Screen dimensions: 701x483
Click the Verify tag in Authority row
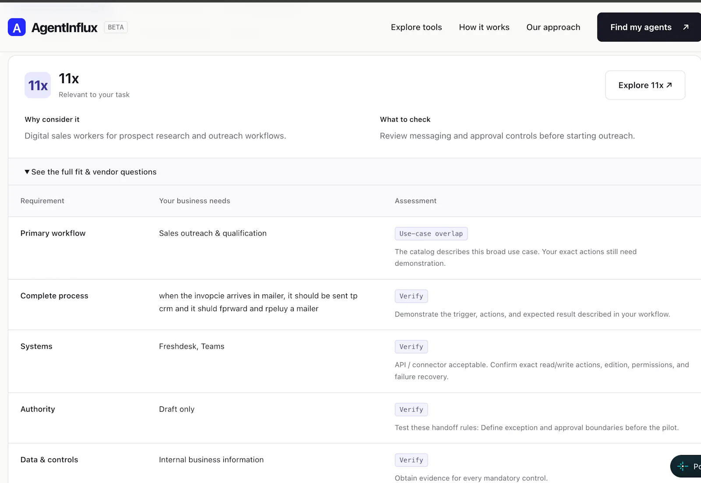point(411,410)
